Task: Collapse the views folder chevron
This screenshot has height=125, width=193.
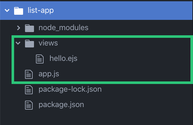Action: (18, 43)
